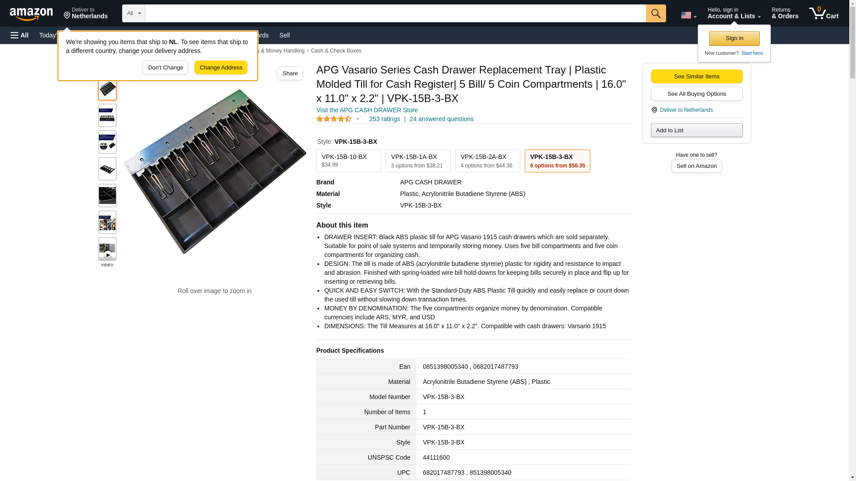Open the All hamburger menu
The image size is (856, 481).
coord(20,35)
